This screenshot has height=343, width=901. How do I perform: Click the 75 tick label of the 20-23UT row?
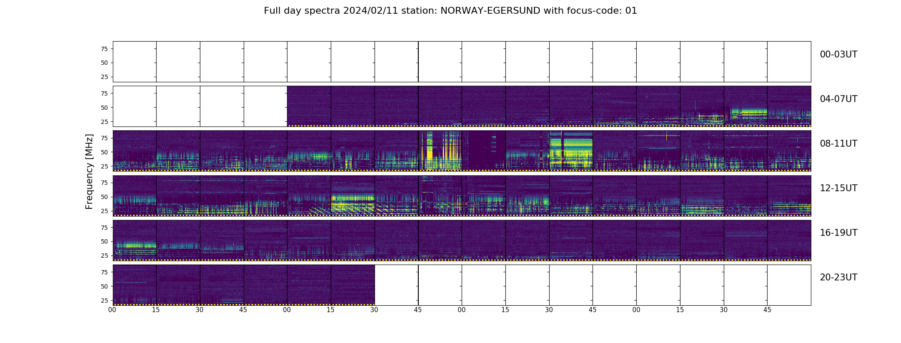pyautogui.click(x=104, y=272)
